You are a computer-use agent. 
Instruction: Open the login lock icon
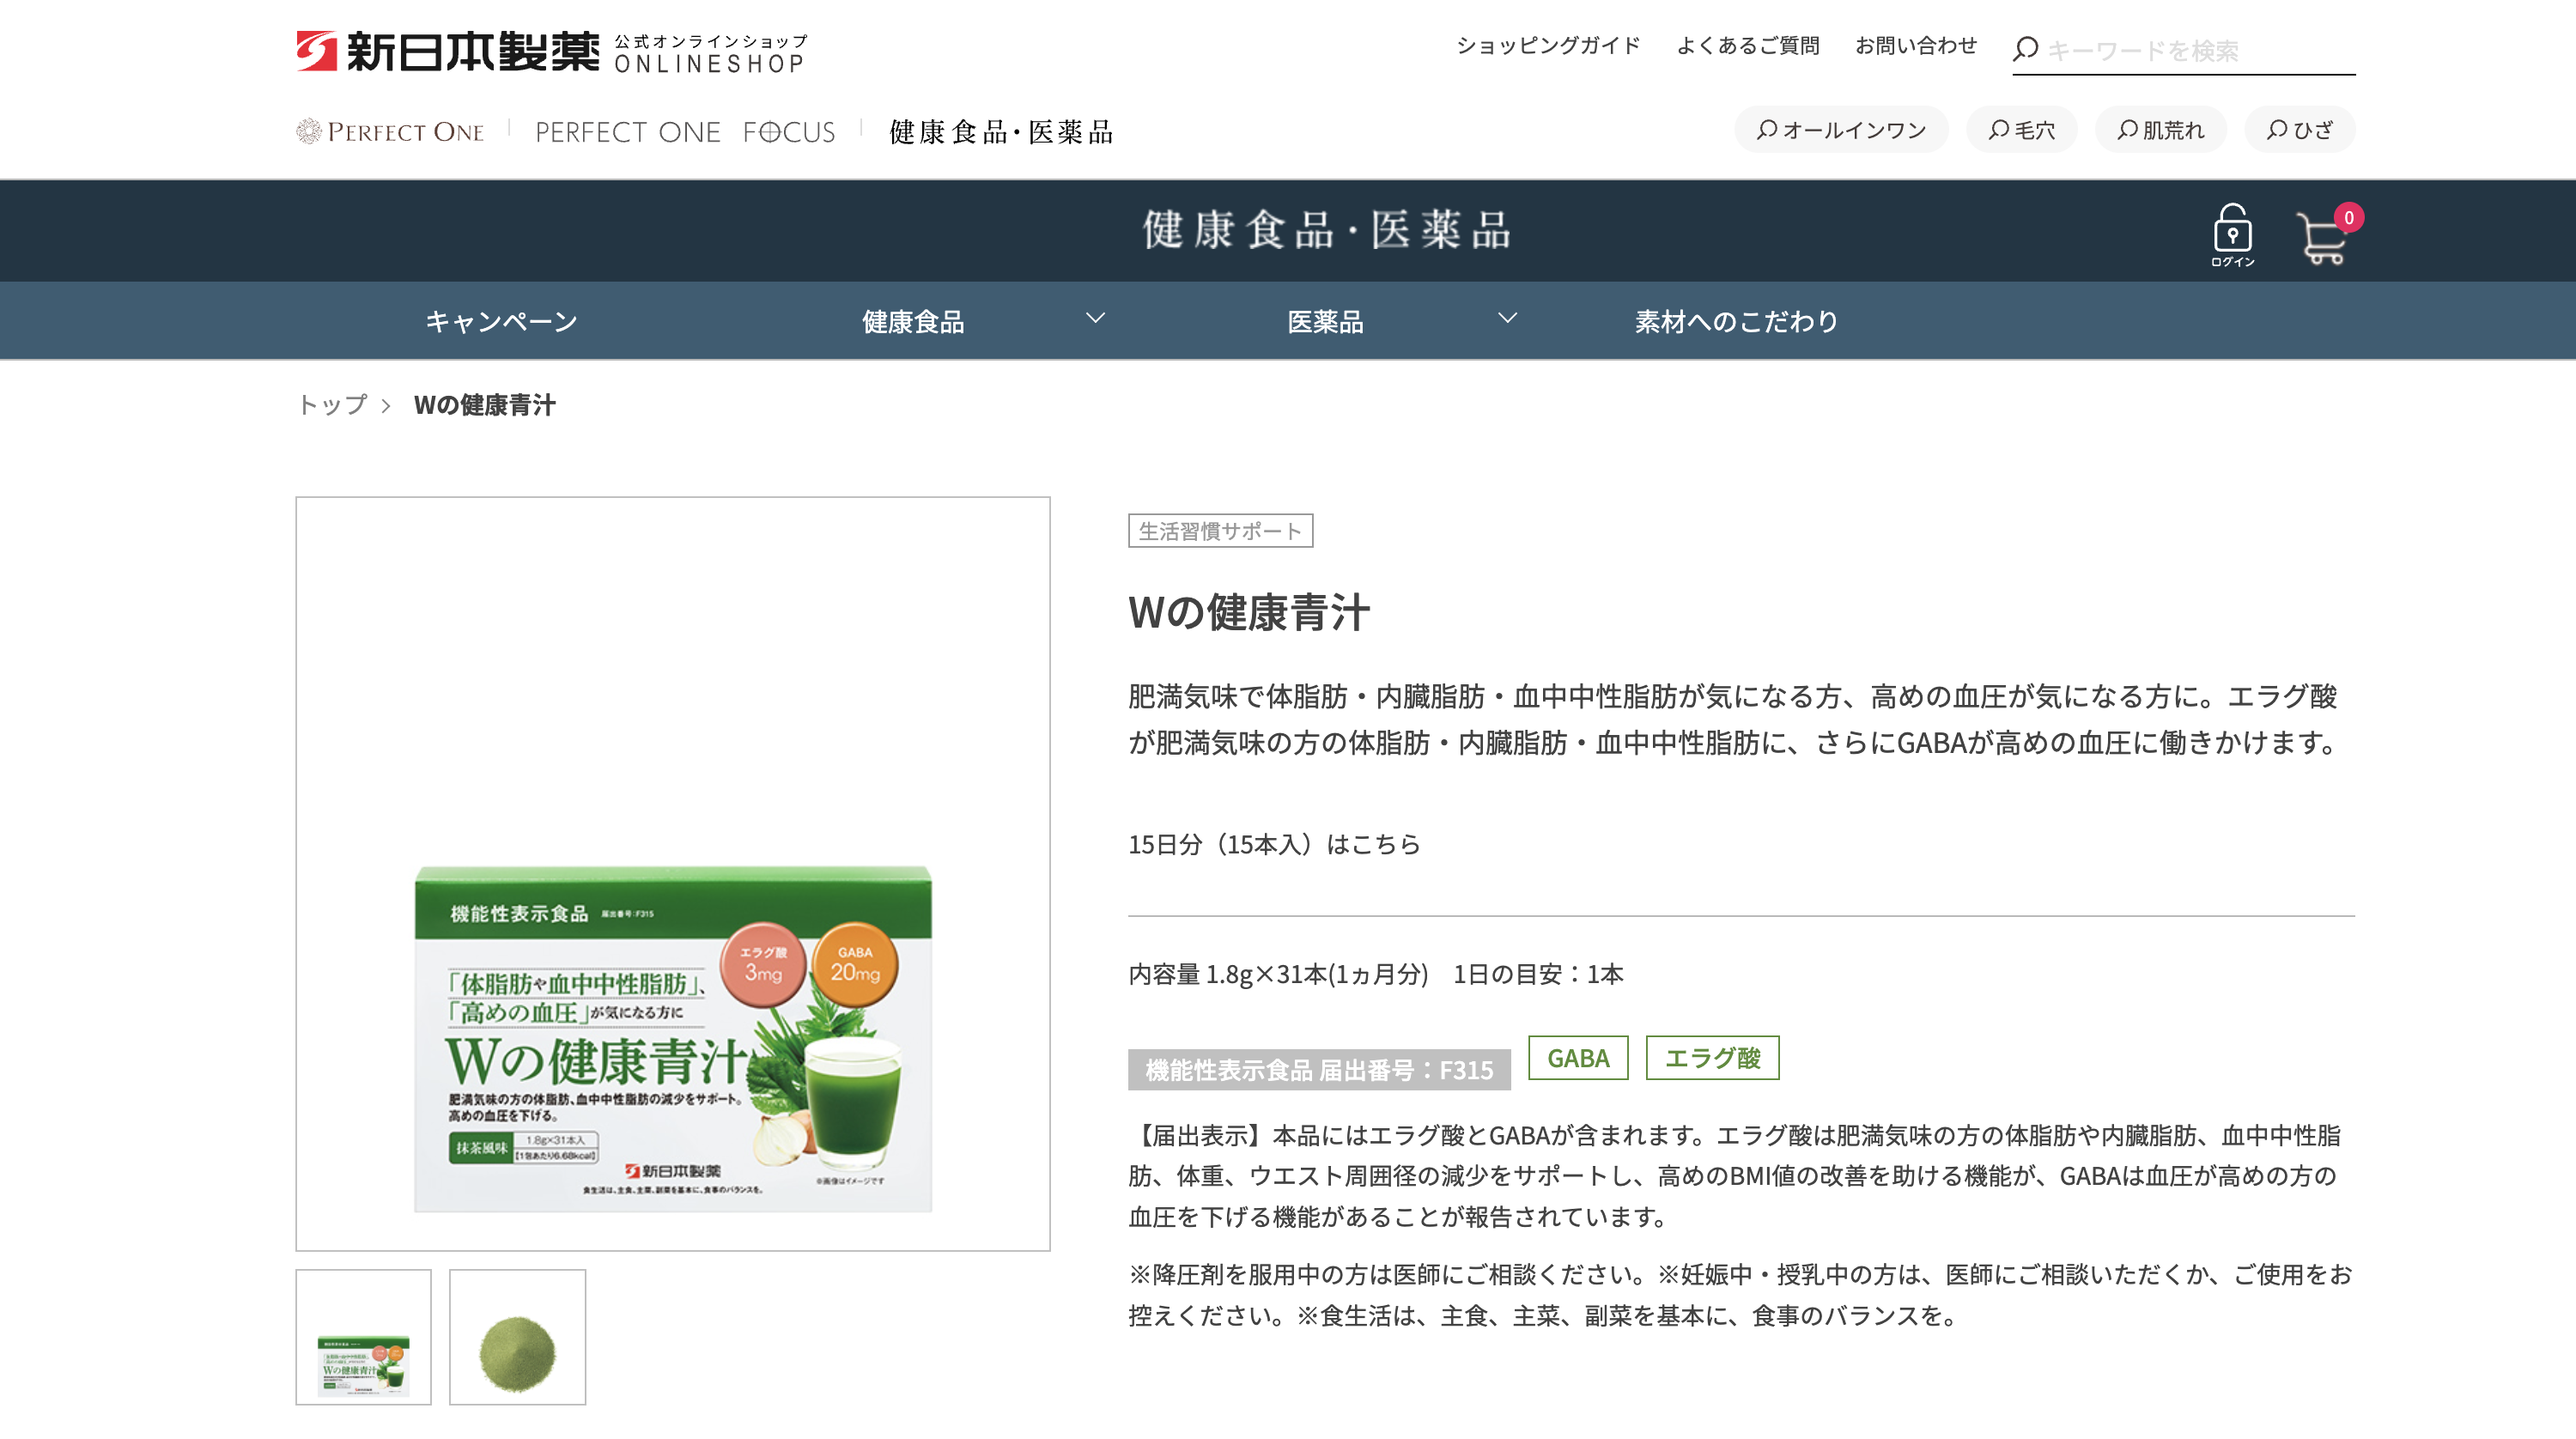coord(2232,235)
